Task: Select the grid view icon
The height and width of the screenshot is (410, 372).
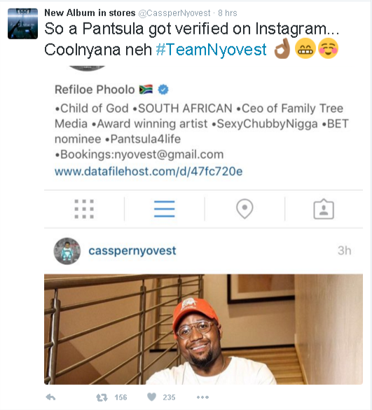Action: (x=84, y=209)
